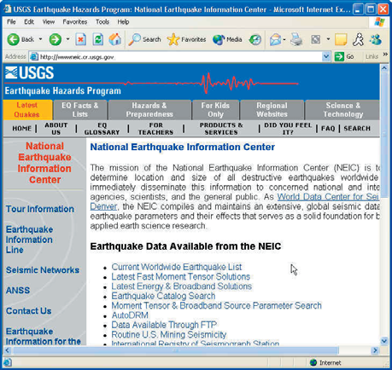The width and height of the screenshot is (392, 370).
Task: Open Favorites star icon
Action: pyautogui.click(x=173, y=39)
